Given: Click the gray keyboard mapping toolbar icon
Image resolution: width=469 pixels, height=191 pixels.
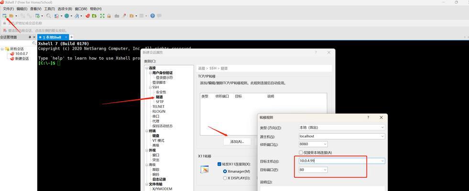Looking at the screenshot, I should (x=117, y=16).
